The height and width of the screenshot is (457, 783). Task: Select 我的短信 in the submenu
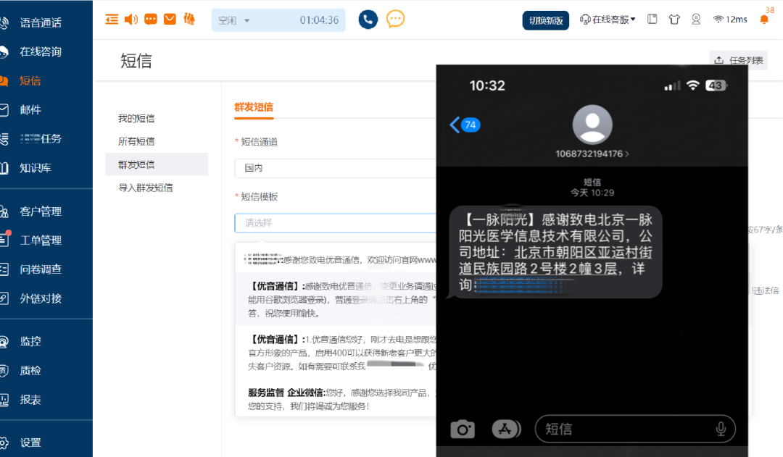coord(136,118)
